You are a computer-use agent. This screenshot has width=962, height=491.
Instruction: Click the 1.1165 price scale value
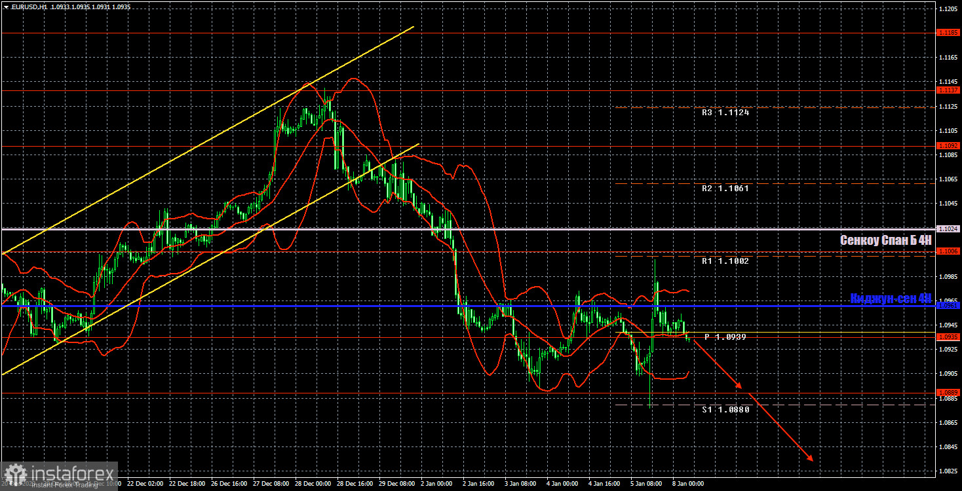pos(948,59)
